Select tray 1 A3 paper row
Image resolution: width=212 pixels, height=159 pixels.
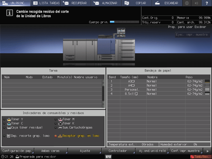click(x=159, y=81)
